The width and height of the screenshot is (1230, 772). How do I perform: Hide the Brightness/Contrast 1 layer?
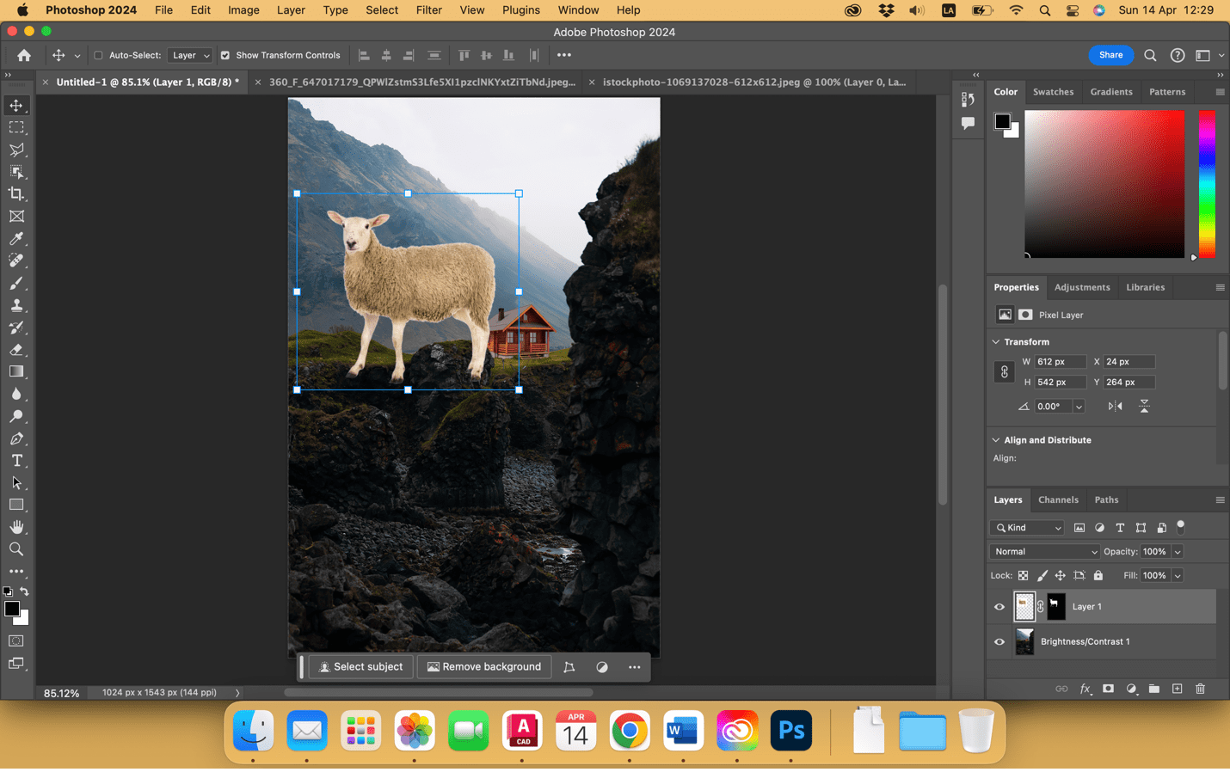point(999,641)
